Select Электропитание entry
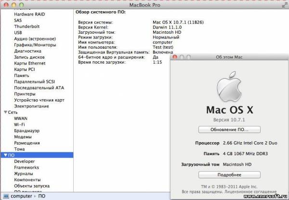This screenshot has width=289, height=200. click(x=31, y=106)
